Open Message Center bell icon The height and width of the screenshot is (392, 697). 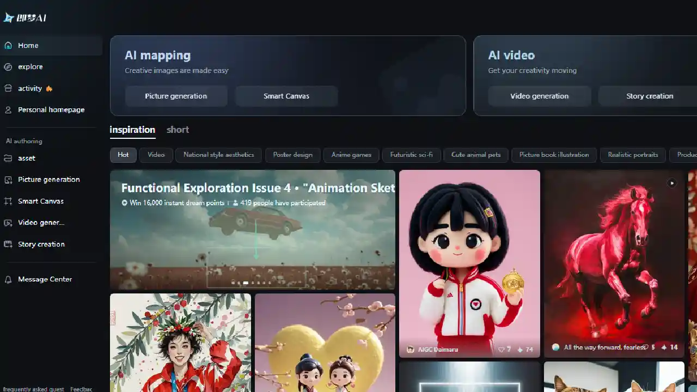point(8,279)
